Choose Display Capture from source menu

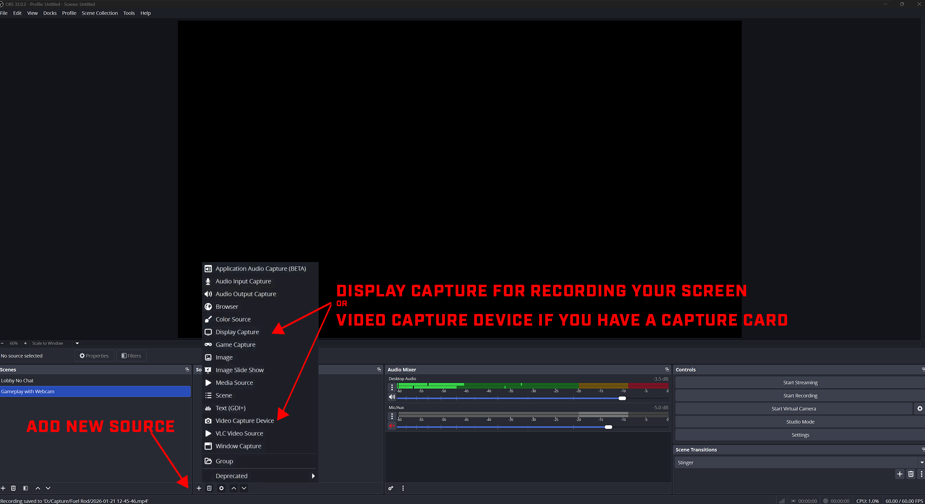(x=237, y=332)
